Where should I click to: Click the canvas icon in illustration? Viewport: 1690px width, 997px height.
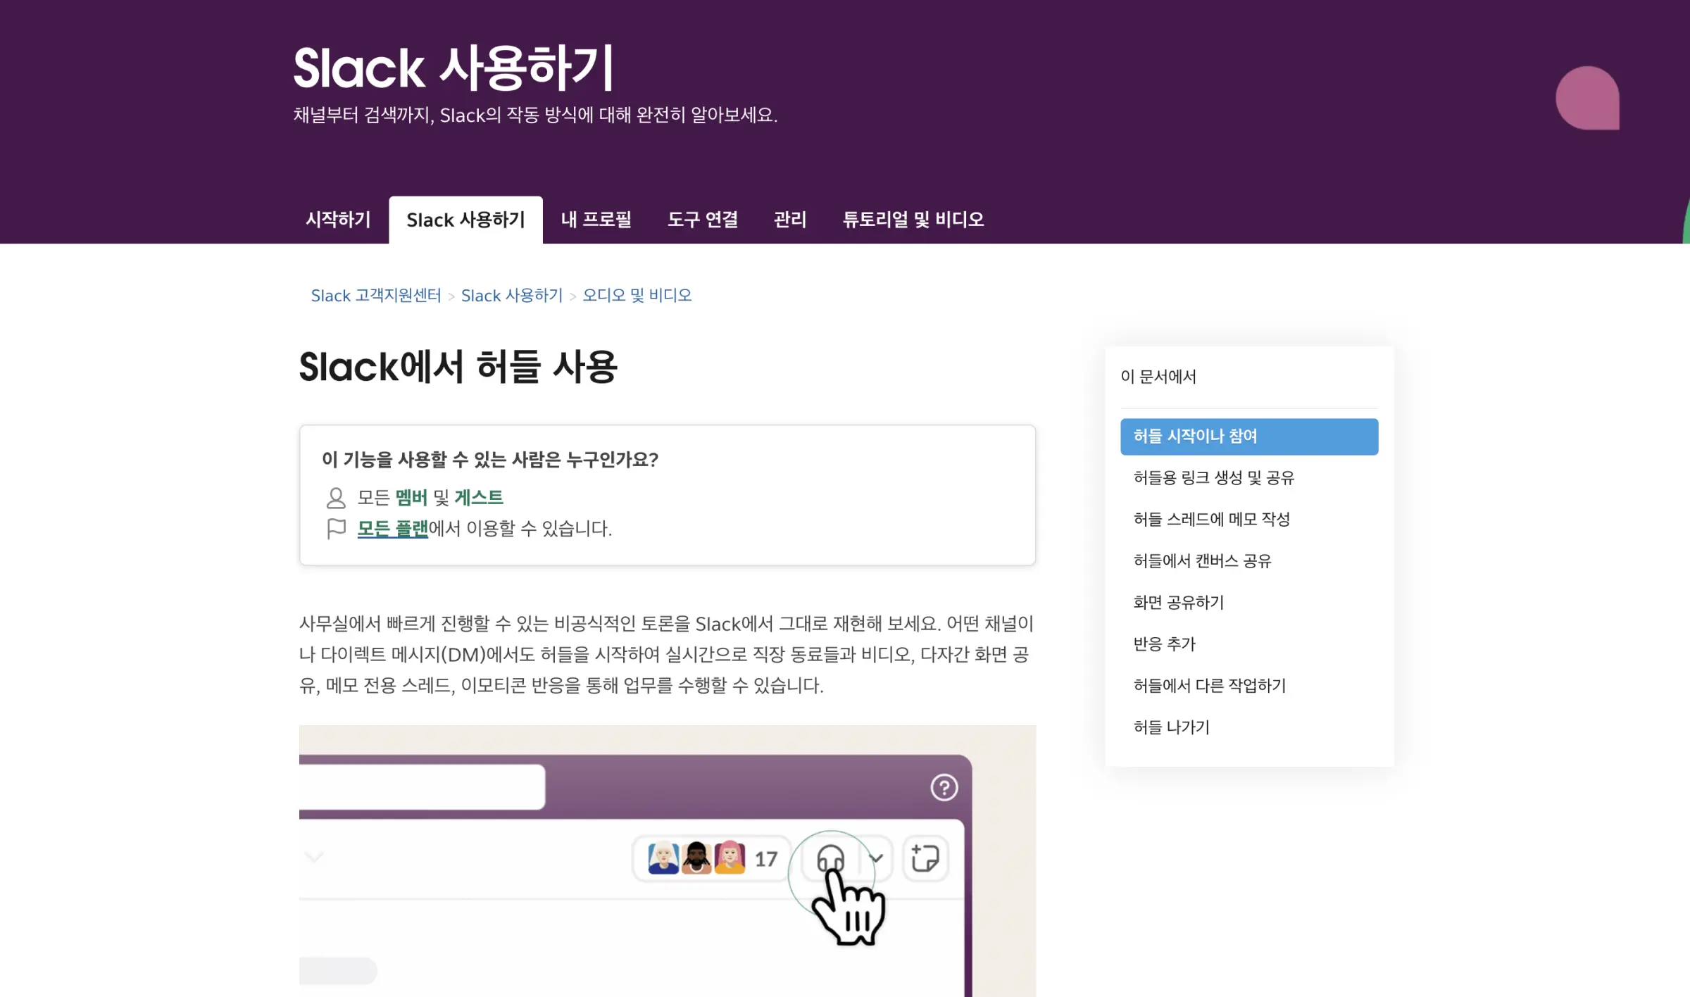pos(925,858)
